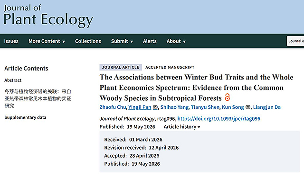Screen dimensions: 304x177
Task: Click author Yingji Pan's name
Action: click(x=140, y=107)
